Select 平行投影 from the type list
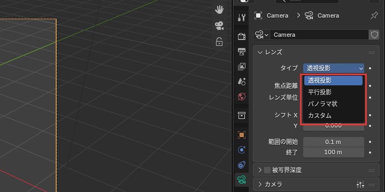This screenshot has height=192, width=385. [333, 92]
